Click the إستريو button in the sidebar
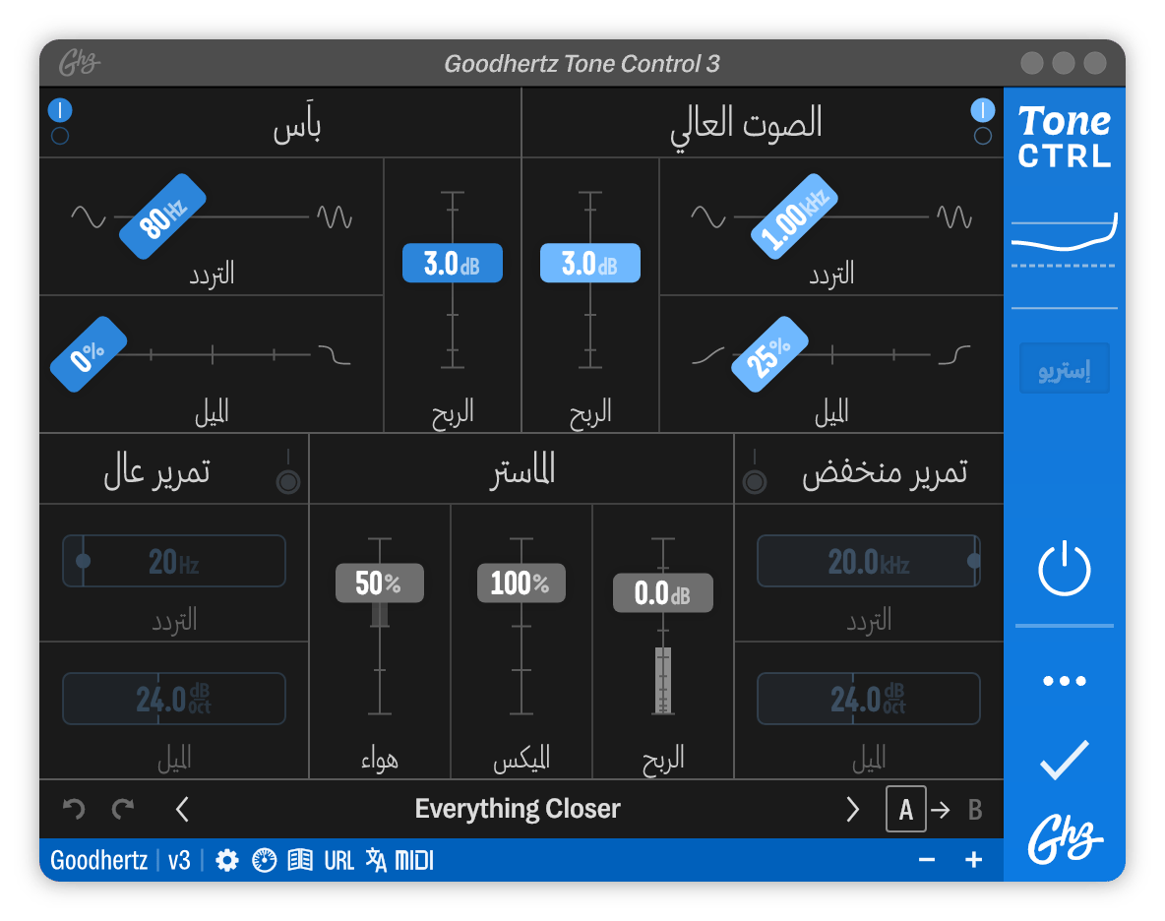Viewport: 1165px width, 921px height. tap(1064, 367)
